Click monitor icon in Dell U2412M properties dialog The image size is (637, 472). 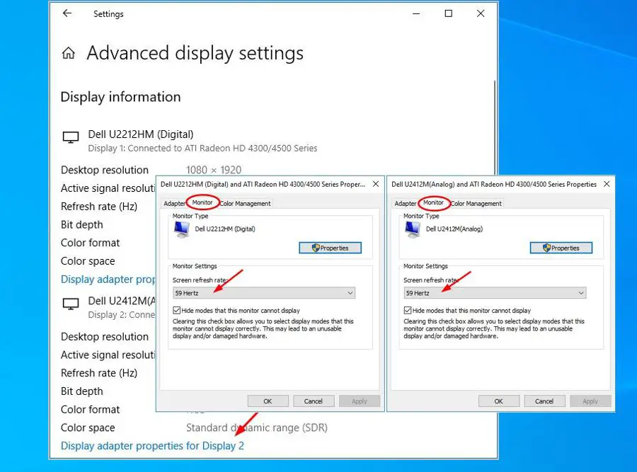coord(413,230)
